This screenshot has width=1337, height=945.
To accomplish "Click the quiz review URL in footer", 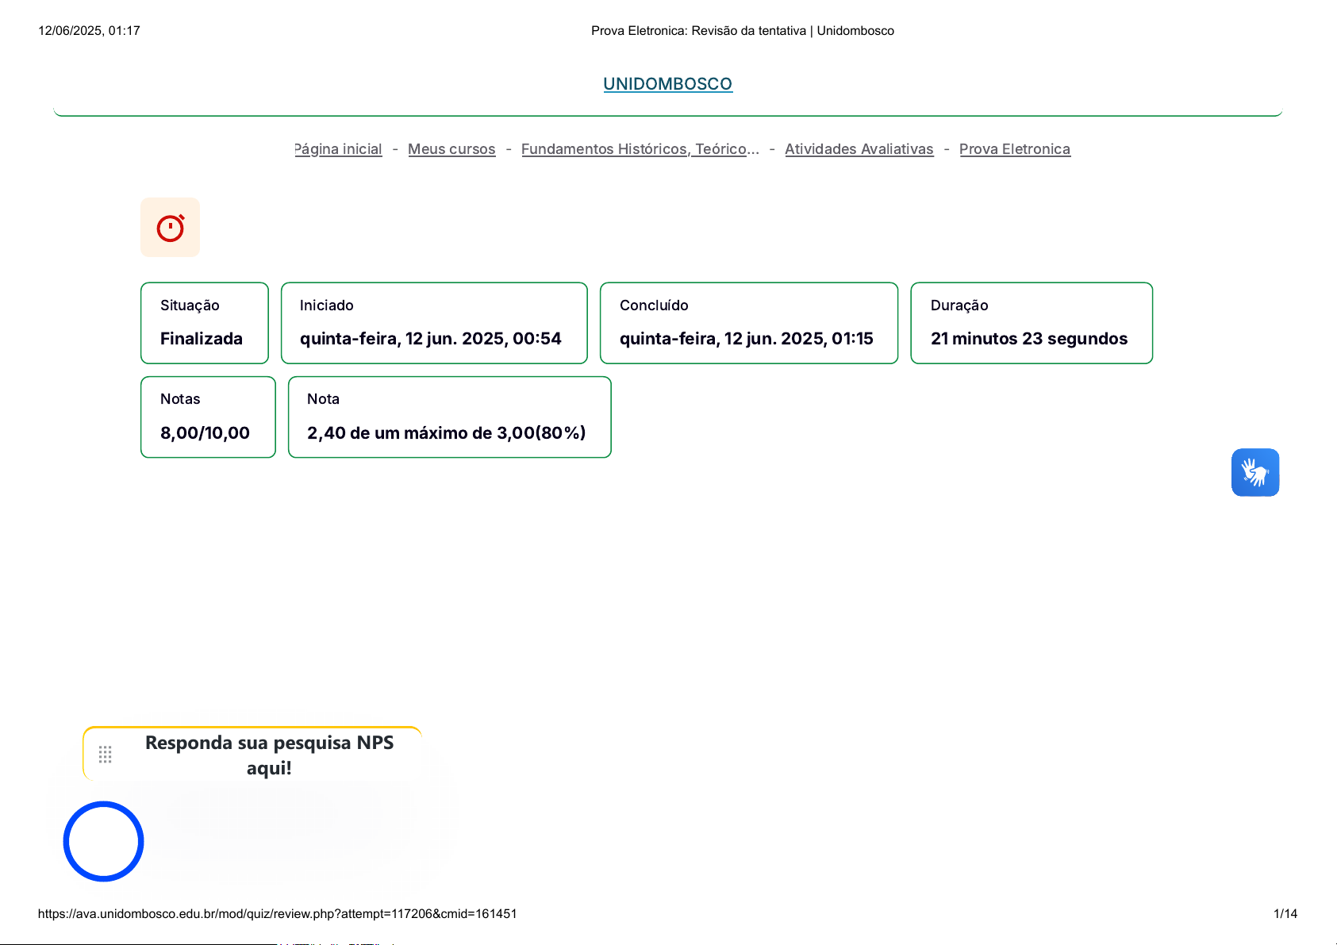I will tap(277, 914).
